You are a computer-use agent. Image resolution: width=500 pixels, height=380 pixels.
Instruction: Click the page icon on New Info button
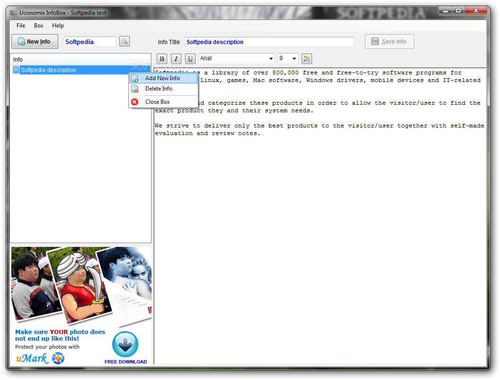coord(21,42)
